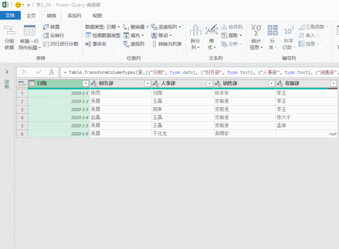This screenshot has height=249, width=339.
Task: Open the File (文件) tab
Action: [x=10, y=15]
